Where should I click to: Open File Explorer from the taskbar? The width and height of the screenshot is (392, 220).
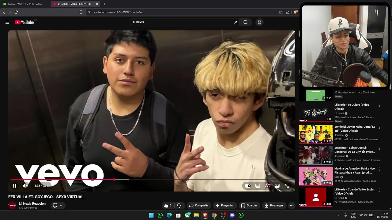coord(196,215)
